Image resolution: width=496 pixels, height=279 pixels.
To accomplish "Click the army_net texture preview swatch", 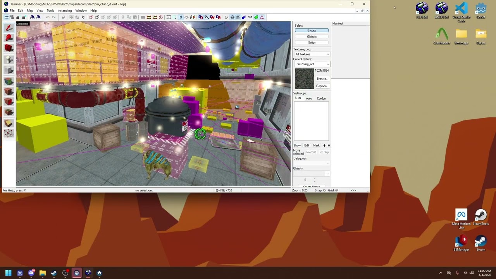I will [304, 79].
